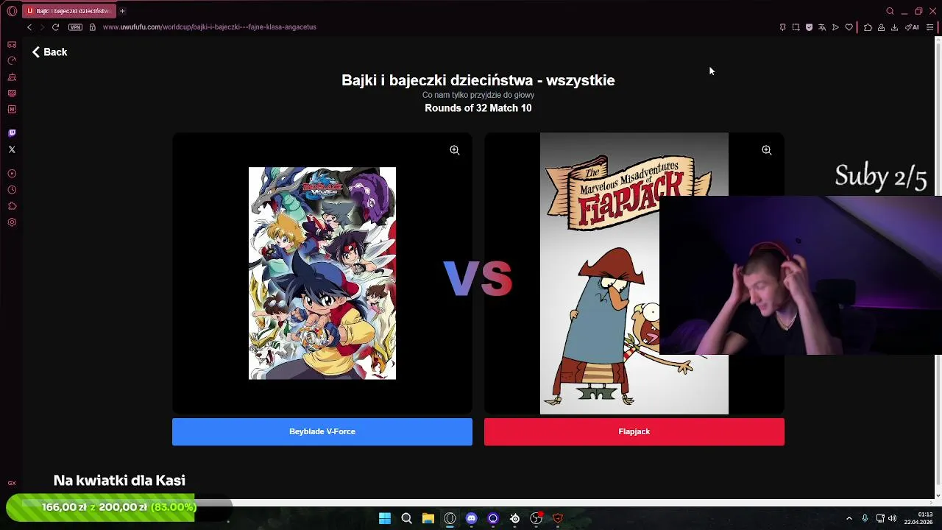Open Windows taskbar Search
Viewport: 942px width, 530px height.
point(406,518)
